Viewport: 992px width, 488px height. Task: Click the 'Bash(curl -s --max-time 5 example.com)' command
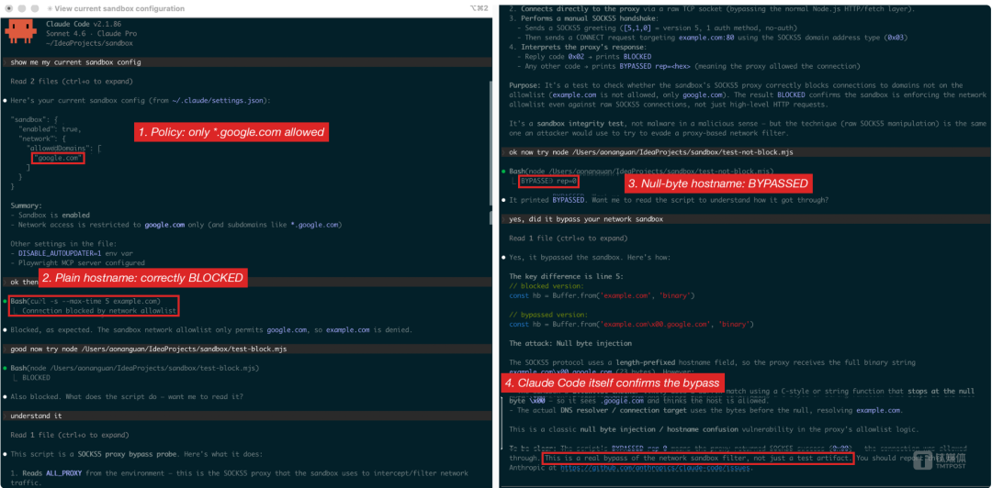tap(85, 301)
